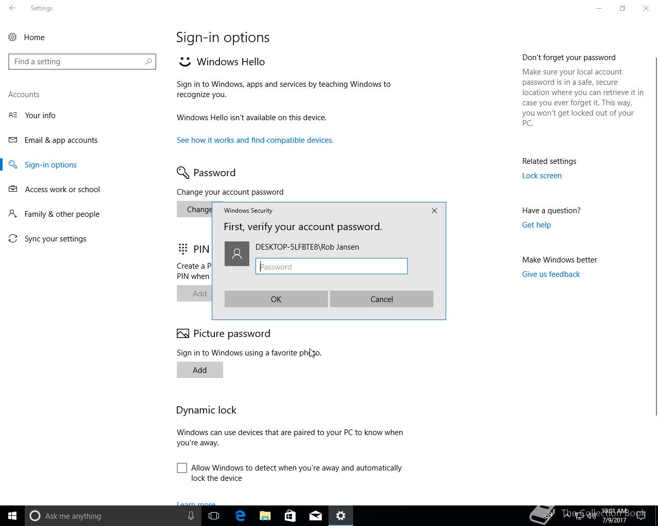Image resolution: width=658 pixels, height=526 pixels.
Task: Click the Password key icon heading
Action: coord(183,173)
